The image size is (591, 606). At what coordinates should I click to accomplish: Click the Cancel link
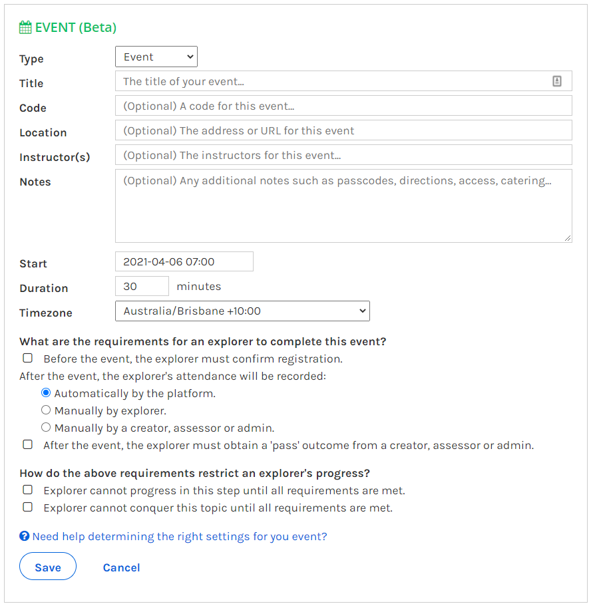click(x=121, y=567)
